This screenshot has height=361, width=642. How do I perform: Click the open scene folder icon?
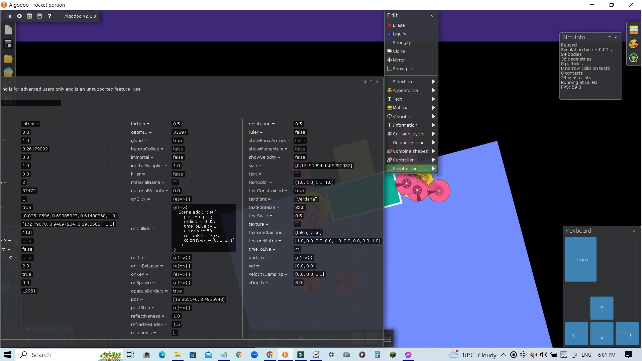[8, 59]
